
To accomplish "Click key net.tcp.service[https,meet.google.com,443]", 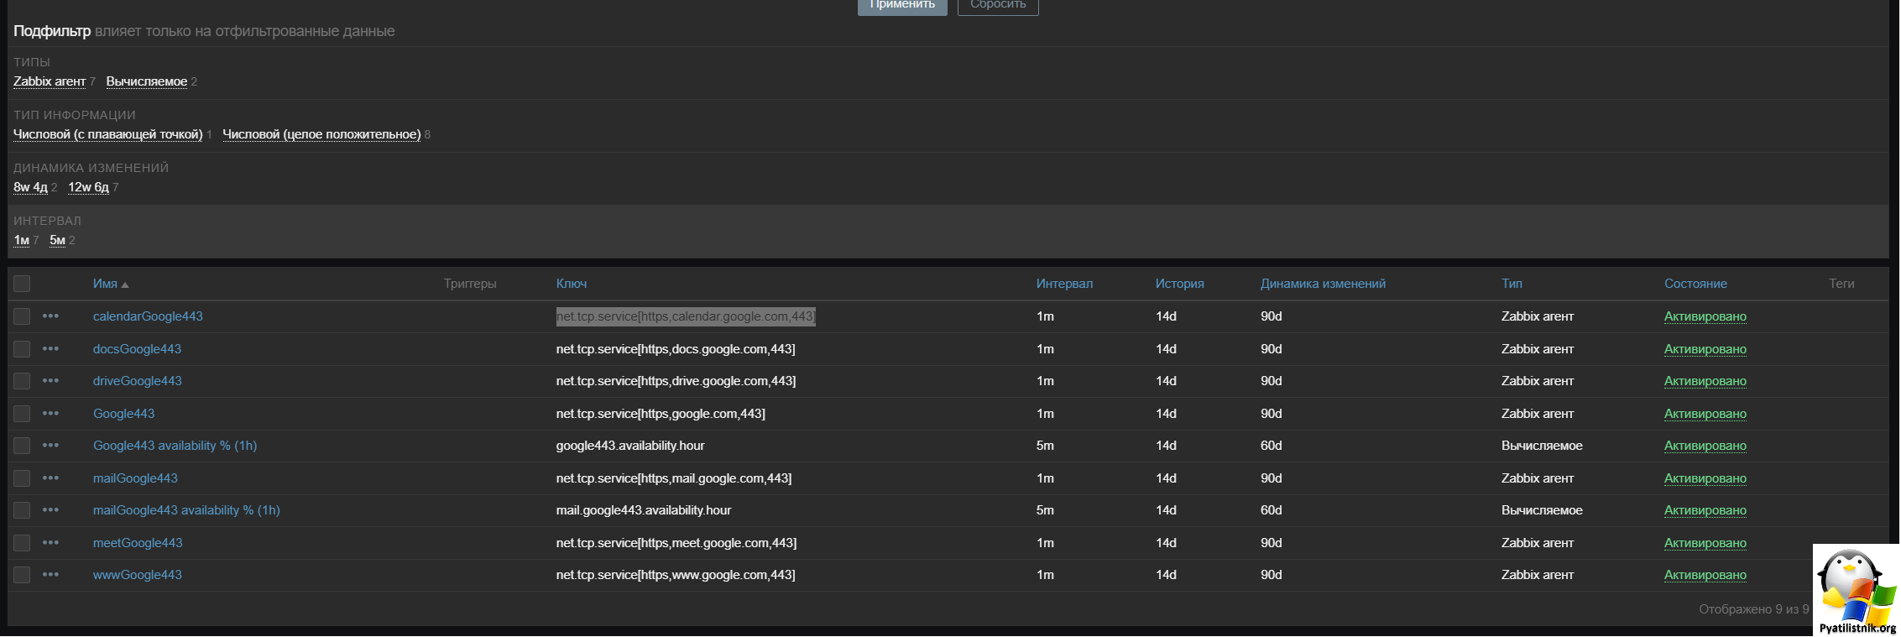I will click(x=676, y=543).
